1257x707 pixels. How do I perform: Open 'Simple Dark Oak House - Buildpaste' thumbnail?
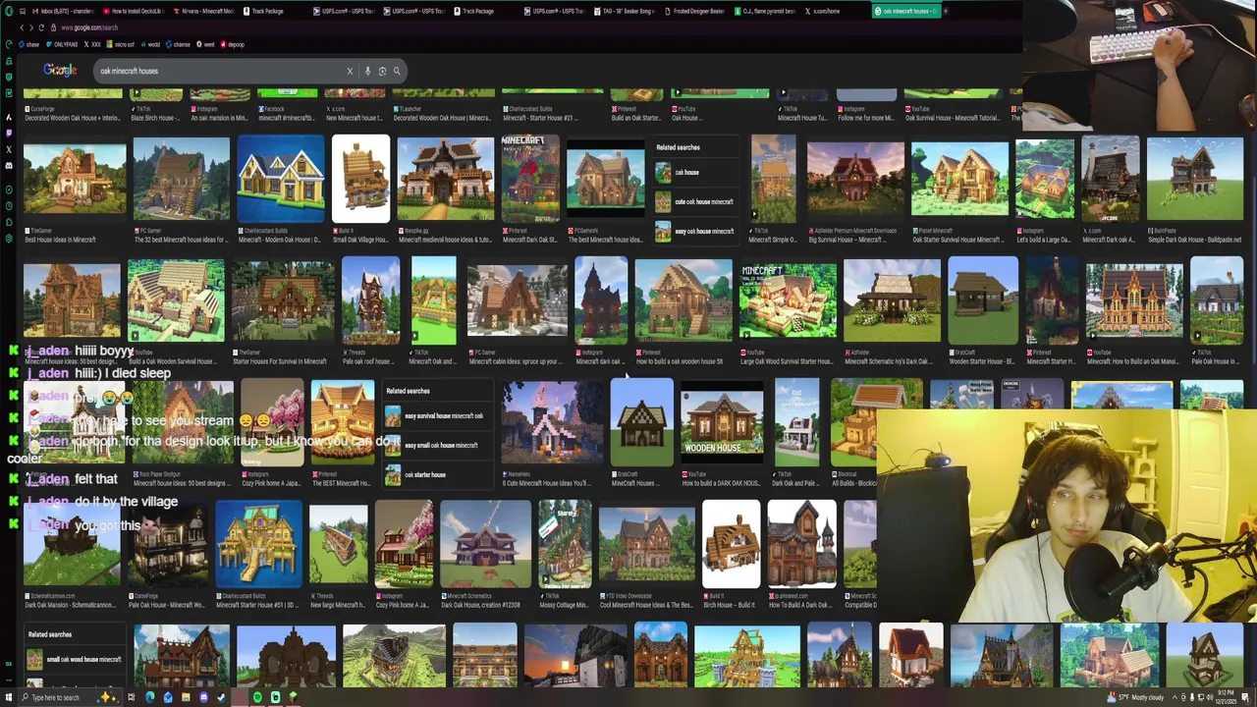(x=1195, y=181)
